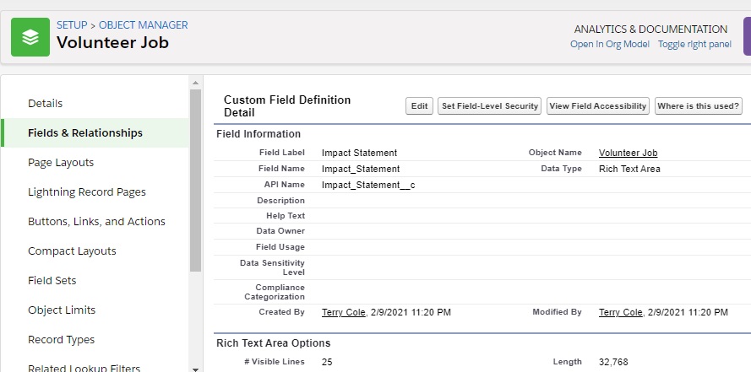
Task: Click the green Volunteer Job object icon
Action: [30, 37]
